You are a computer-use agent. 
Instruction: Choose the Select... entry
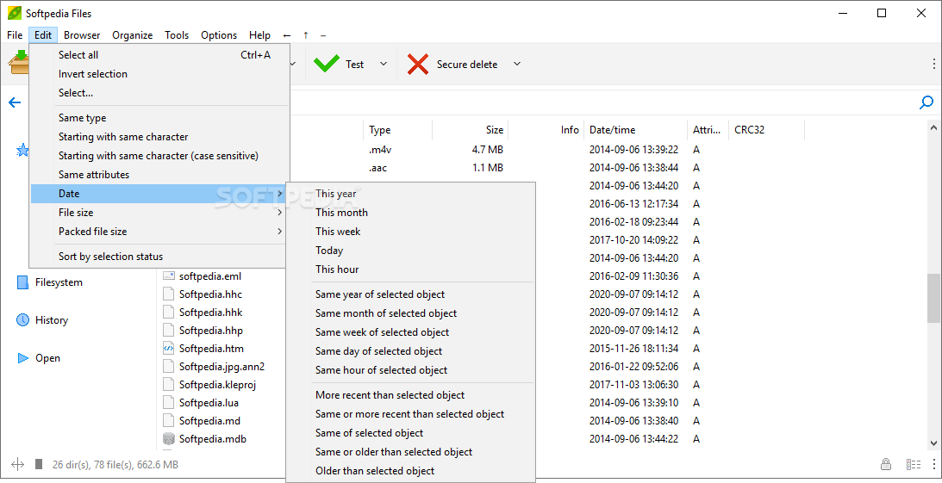pyautogui.click(x=159, y=92)
